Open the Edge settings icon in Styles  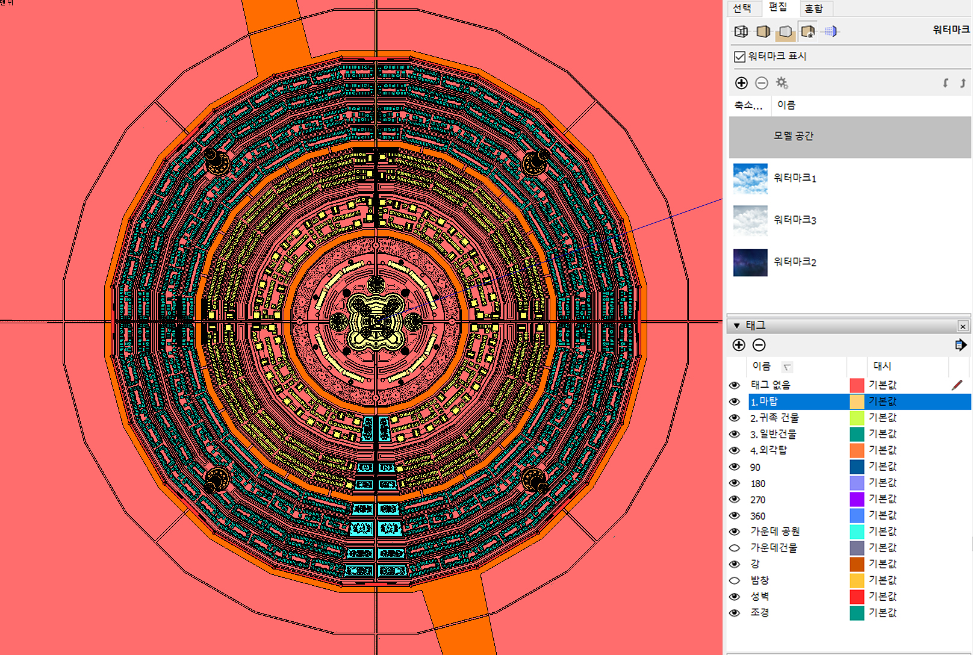741,31
